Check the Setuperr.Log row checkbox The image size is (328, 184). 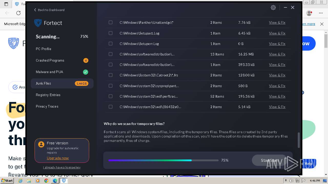[x=110, y=44]
